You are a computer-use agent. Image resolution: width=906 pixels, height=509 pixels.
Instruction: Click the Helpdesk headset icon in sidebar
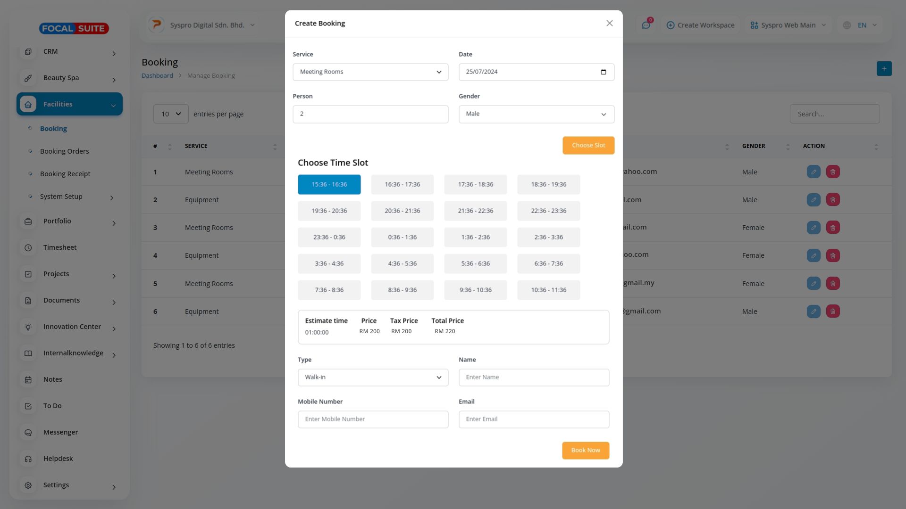[28, 459]
